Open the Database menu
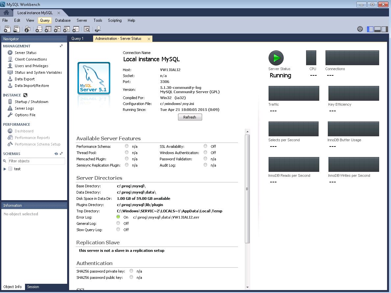This screenshot has height=293, width=391. tap(63, 20)
